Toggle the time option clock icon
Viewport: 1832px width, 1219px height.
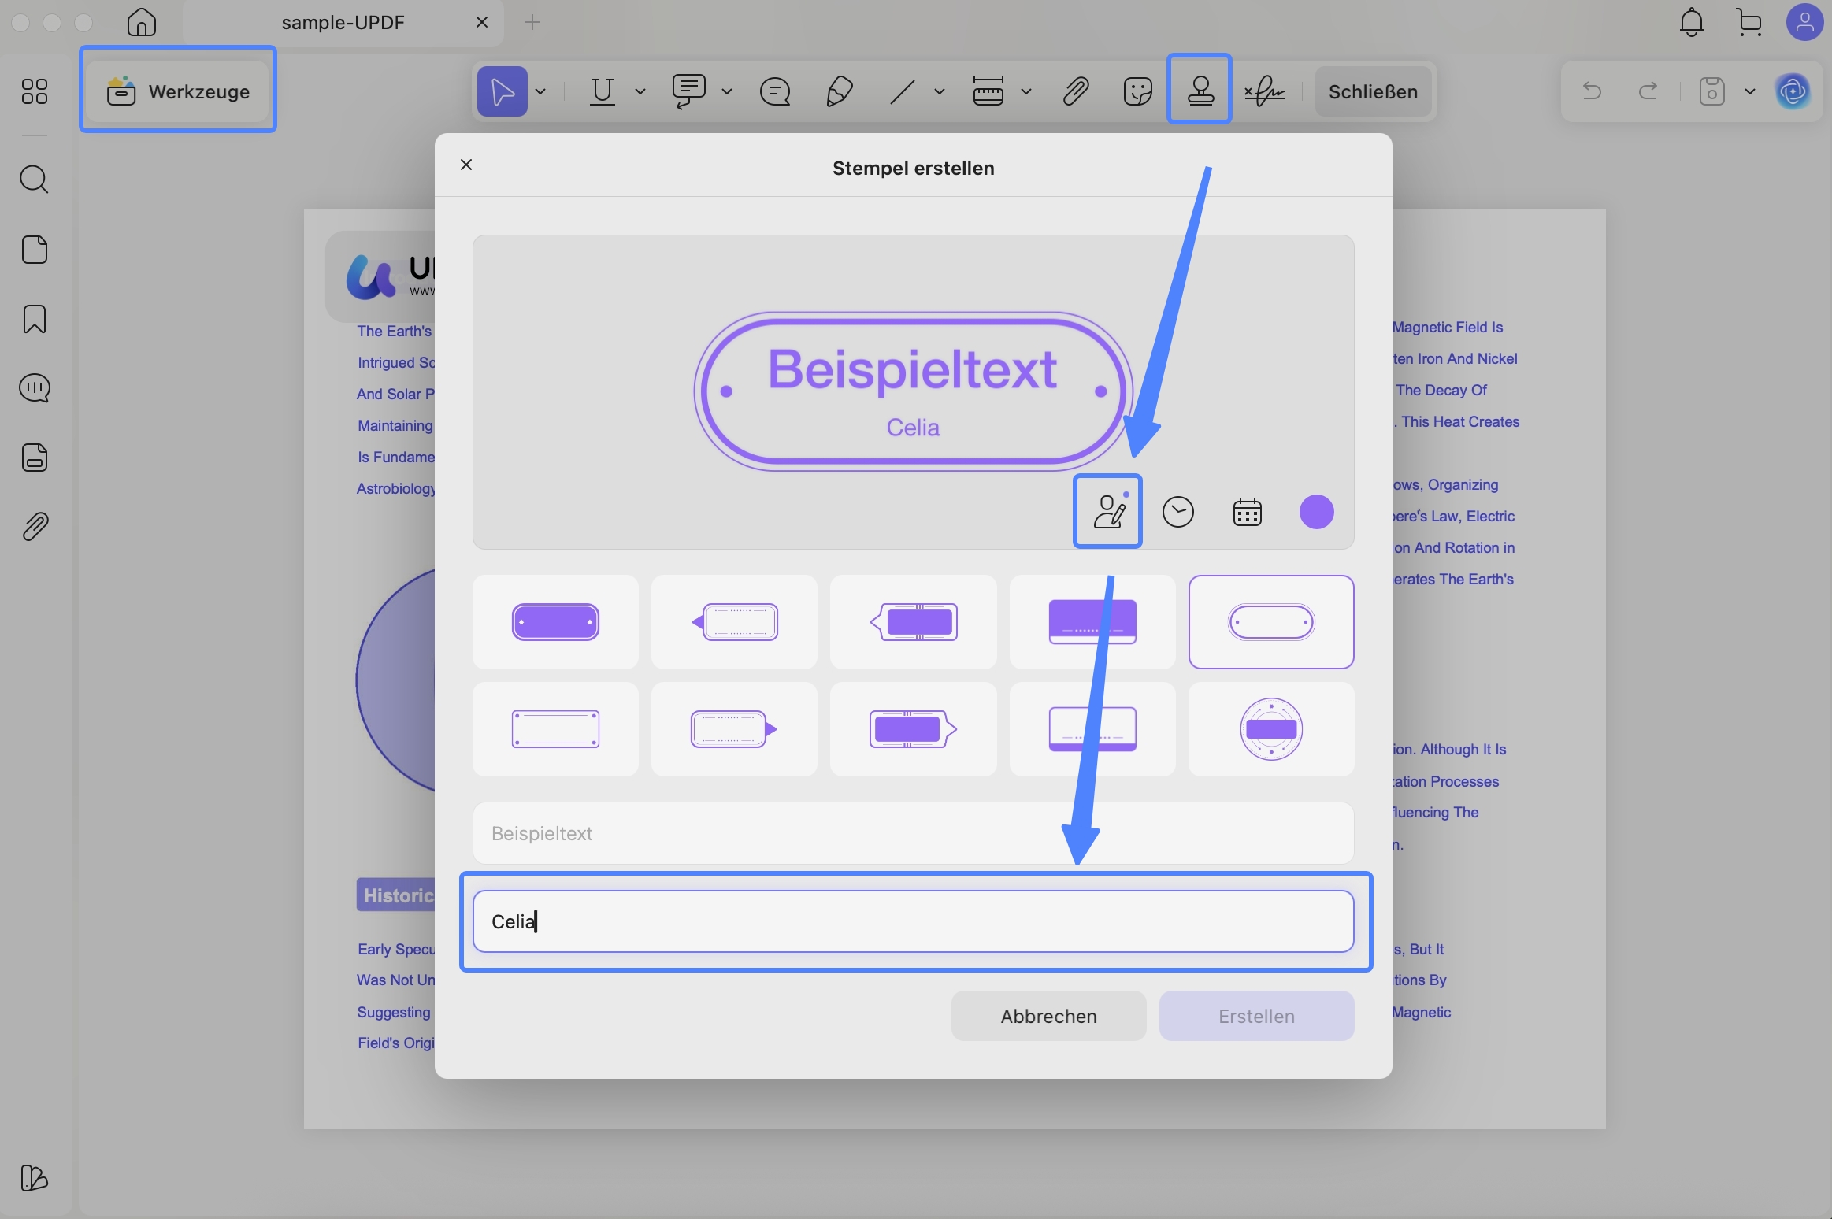(1177, 513)
